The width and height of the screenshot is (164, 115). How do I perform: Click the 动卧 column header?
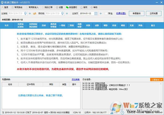point(97,25)
